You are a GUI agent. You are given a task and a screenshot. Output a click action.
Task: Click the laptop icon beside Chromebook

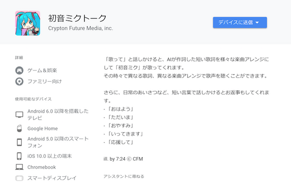pos(19,167)
